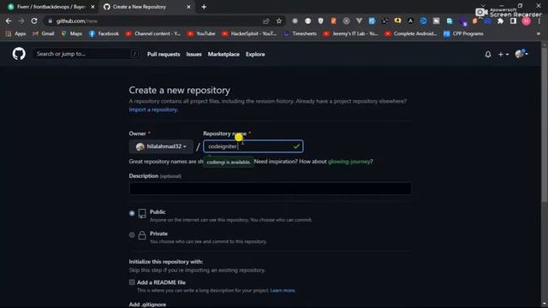The image size is (548, 308).
Task: Click the Import a repository link
Action: (153, 110)
